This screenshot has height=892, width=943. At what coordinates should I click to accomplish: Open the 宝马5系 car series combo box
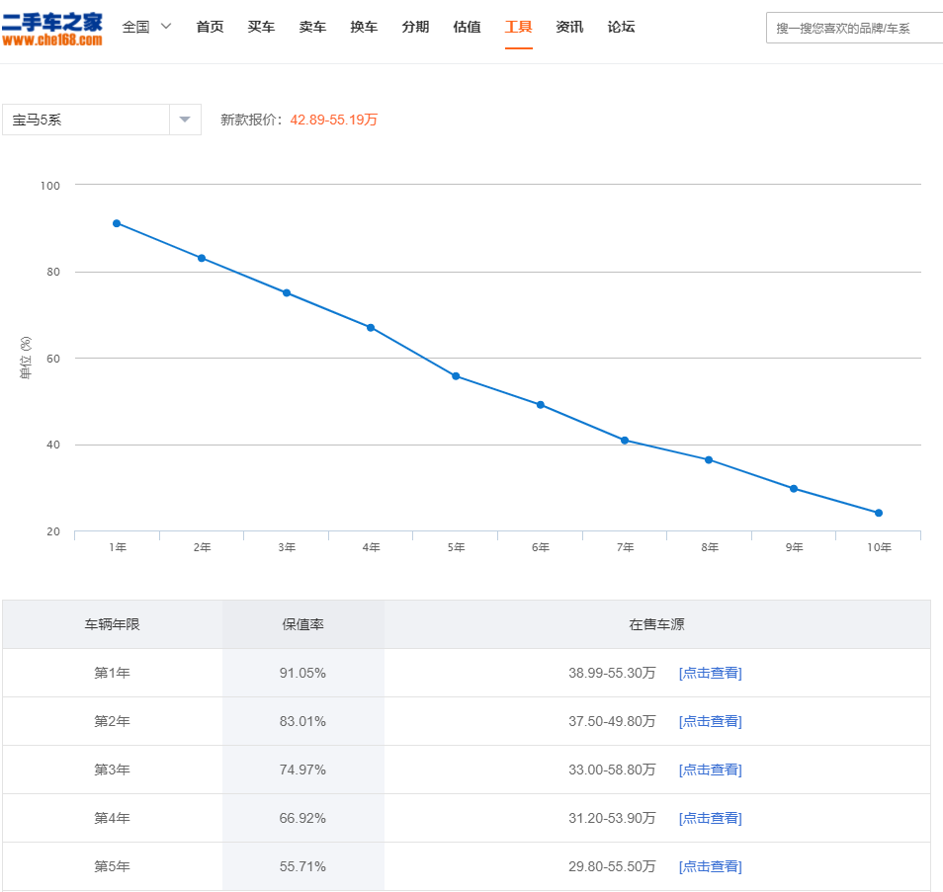click(x=102, y=120)
